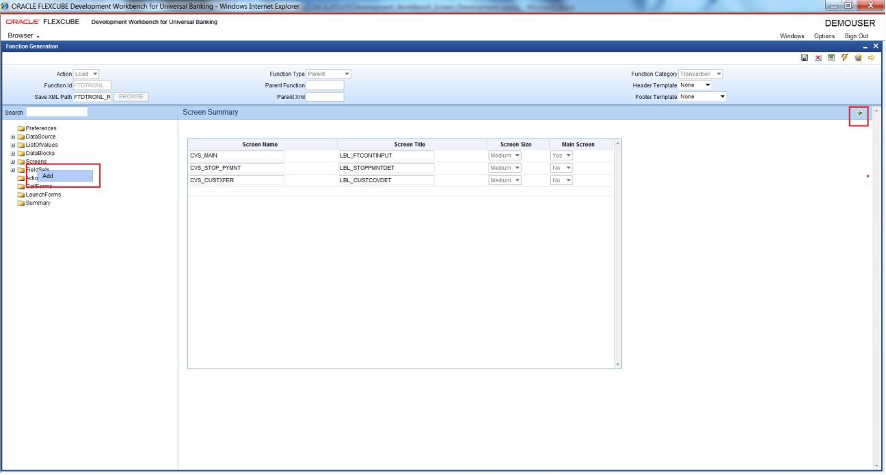Click the LBL_STOPPMNTDET screen title field
The width and height of the screenshot is (886, 475).
[x=386, y=168]
